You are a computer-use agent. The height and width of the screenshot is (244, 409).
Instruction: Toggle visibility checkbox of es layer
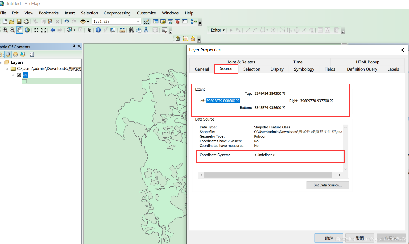19,75
